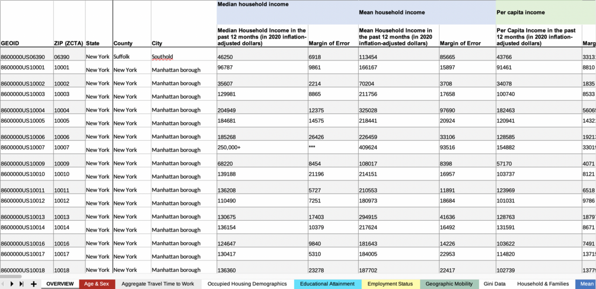
Task: Click Manhattan borough in row 10012
Action: [x=184, y=201]
